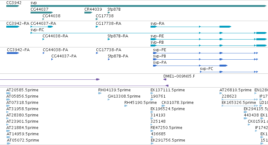The height and width of the screenshot is (145, 268).
Task: Open the CG44038-RA transcript
Action: [x=43, y=39]
